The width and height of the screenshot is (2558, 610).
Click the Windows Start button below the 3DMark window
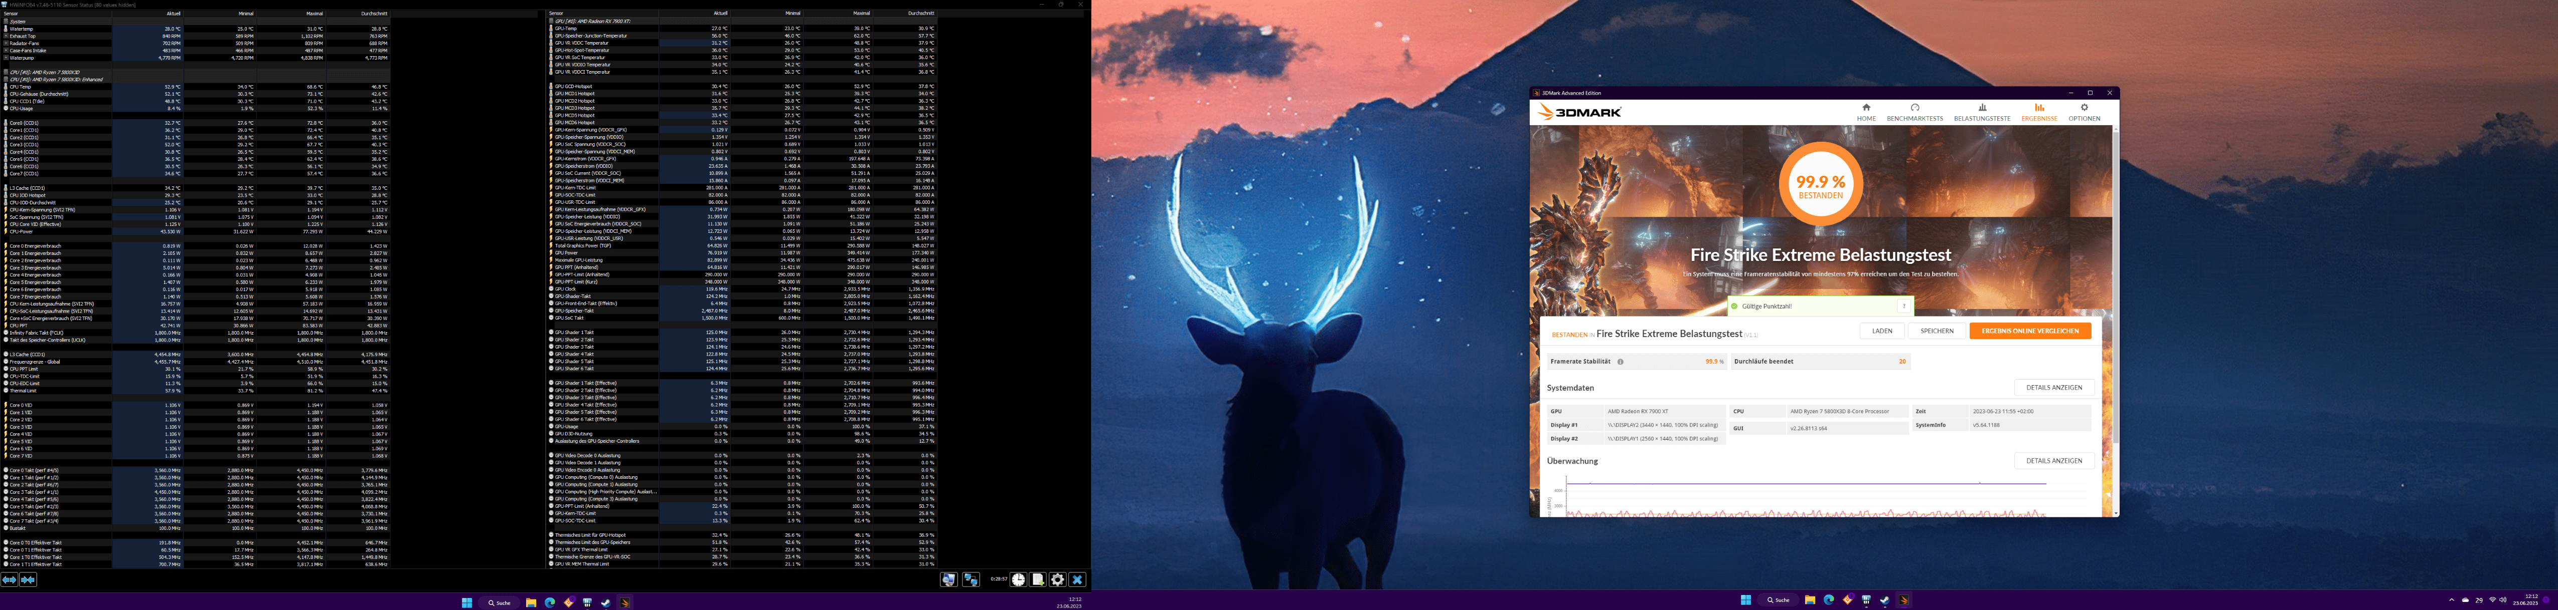(1746, 600)
